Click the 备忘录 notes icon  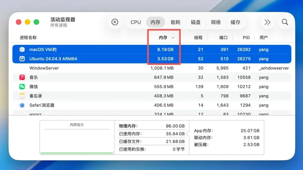(x=22, y=96)
